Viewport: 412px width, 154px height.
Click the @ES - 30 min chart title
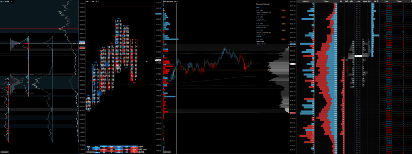point(5,1)
